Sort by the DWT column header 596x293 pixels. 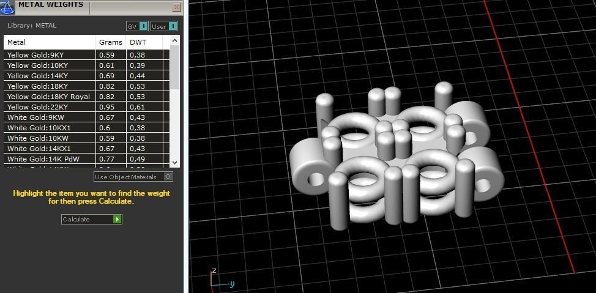pyautogui.click(x=144, y=42)
